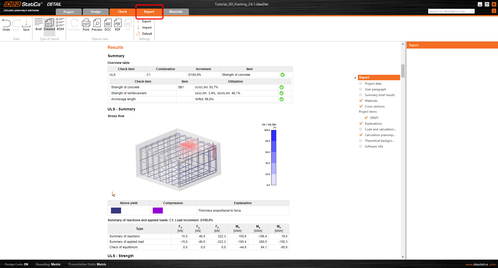The height and width of the screenshot is (268, 498).
Task: Print the report
Action: 86,25
